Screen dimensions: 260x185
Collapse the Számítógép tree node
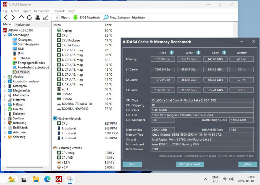5,35
